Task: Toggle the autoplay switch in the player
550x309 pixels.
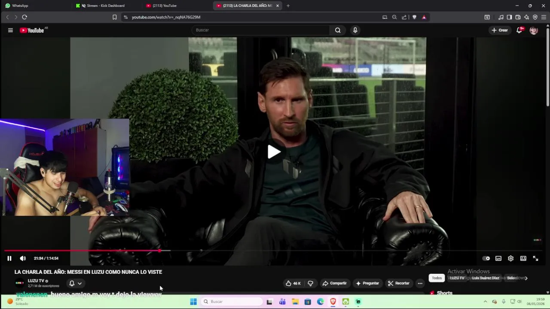Action: (x=486, y=258)
